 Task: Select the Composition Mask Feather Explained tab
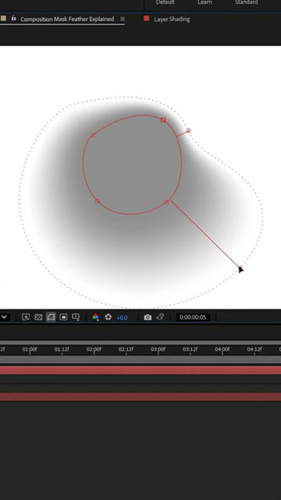(67, 19)
